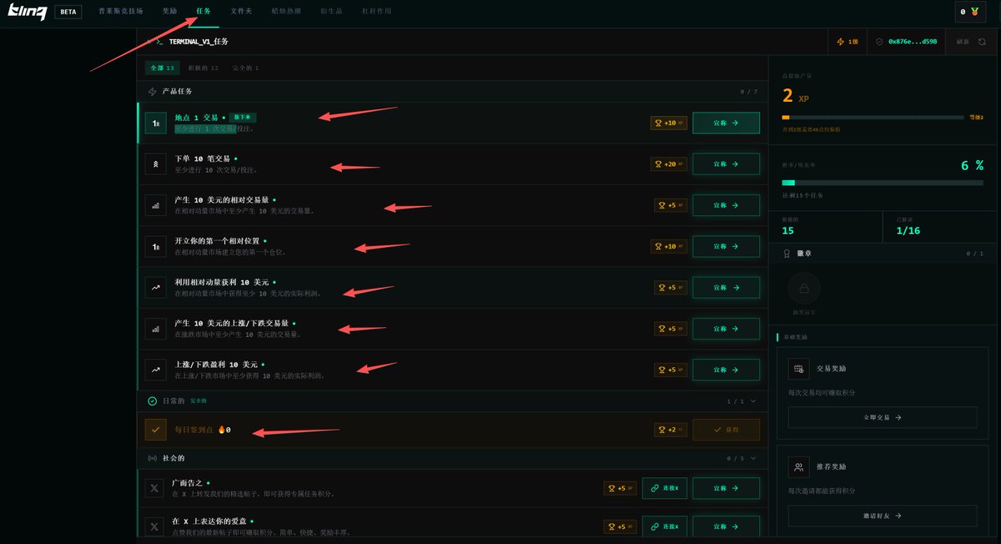Viewport: 1001px width, 544px height.
Task: Click the icon of 地点 1 交易 task
Action: coord(155,123)
